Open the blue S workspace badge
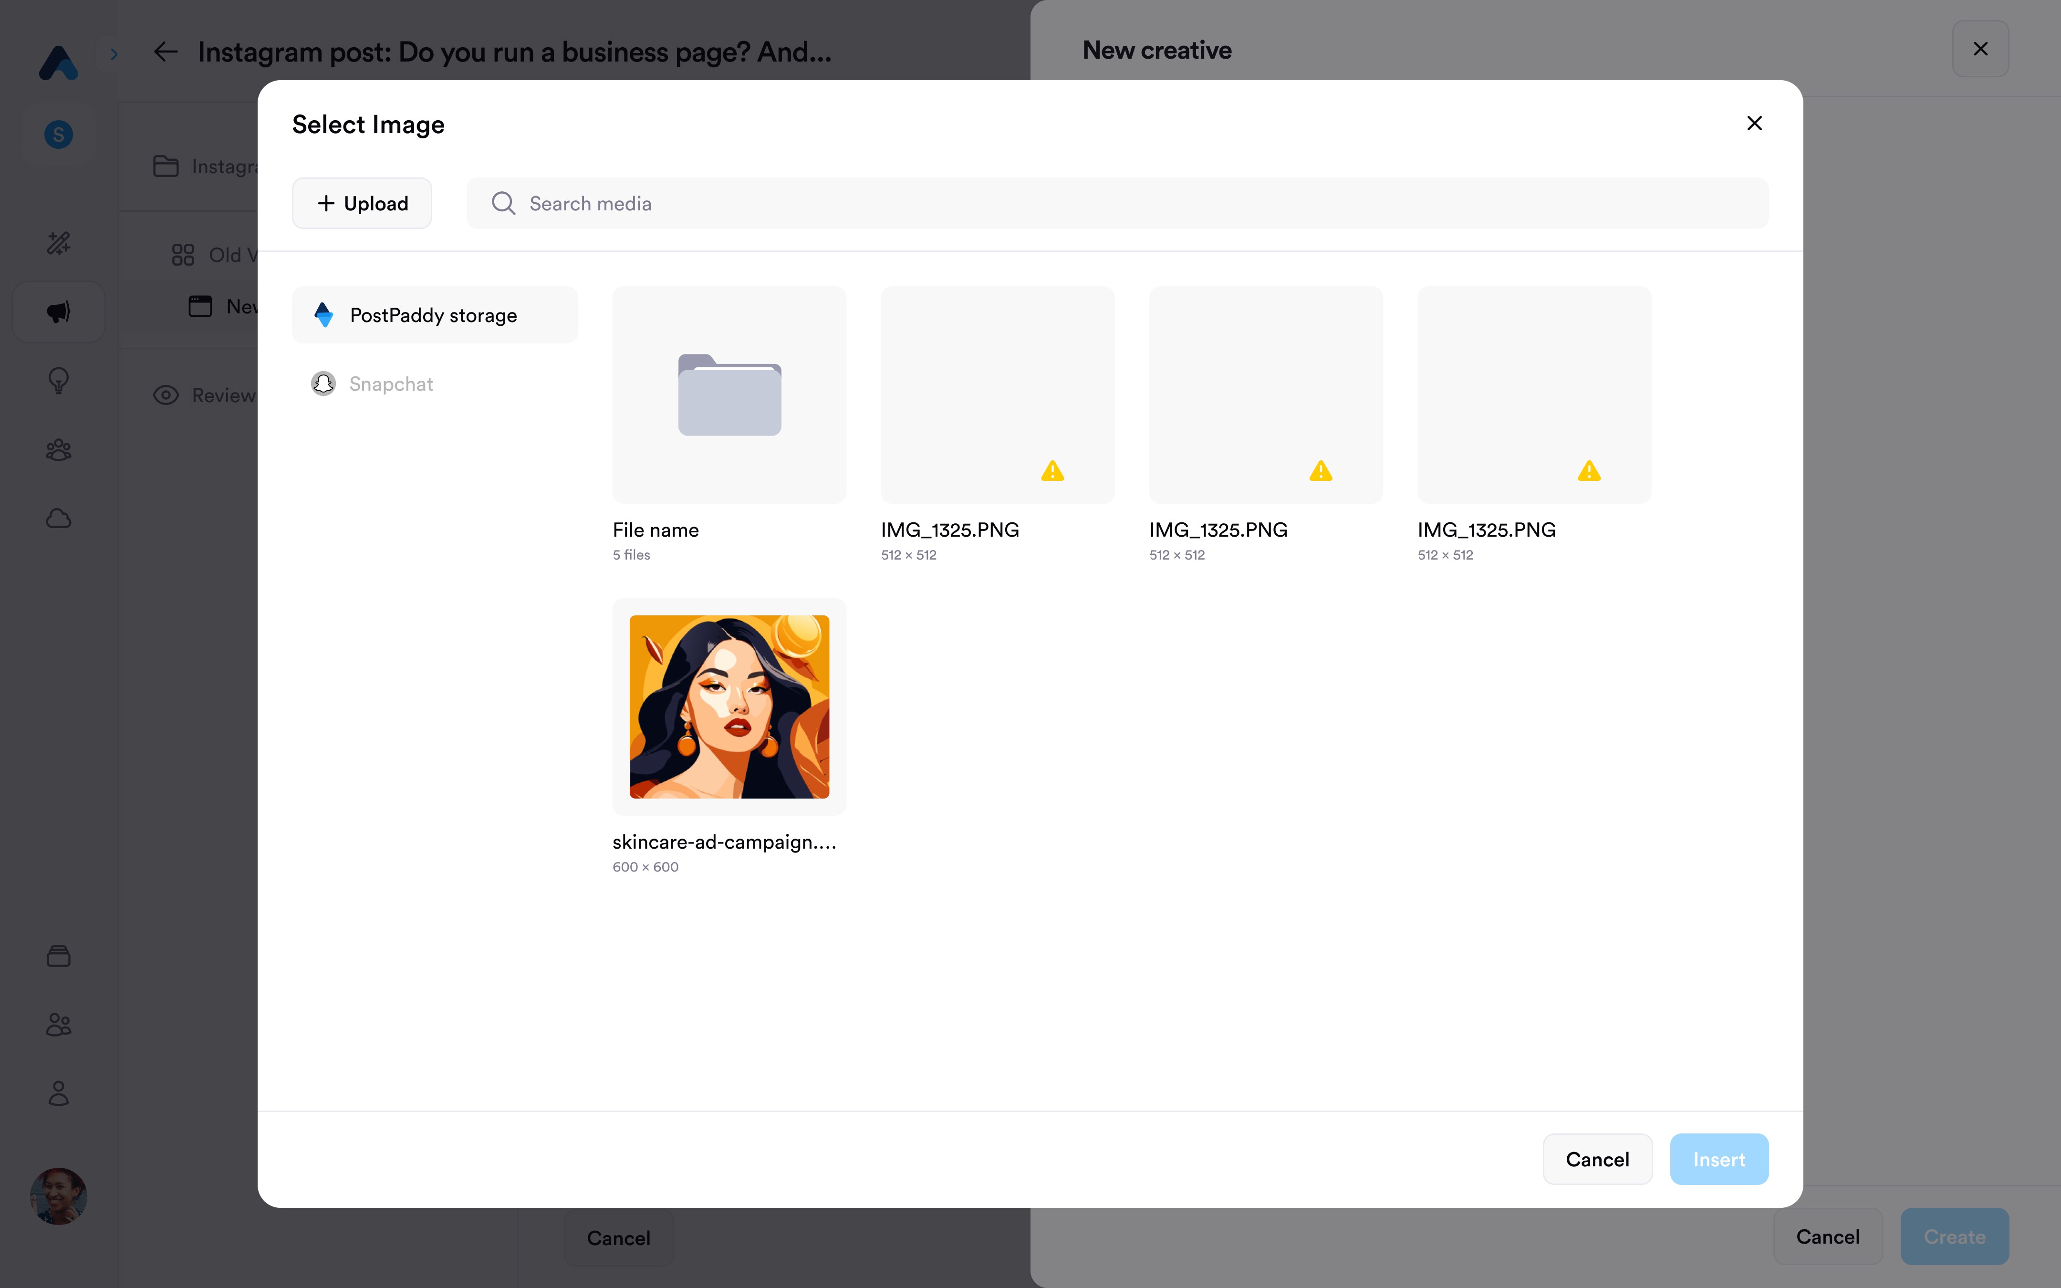This screenshot has width=2061, height=1288. tap(58, 135)
